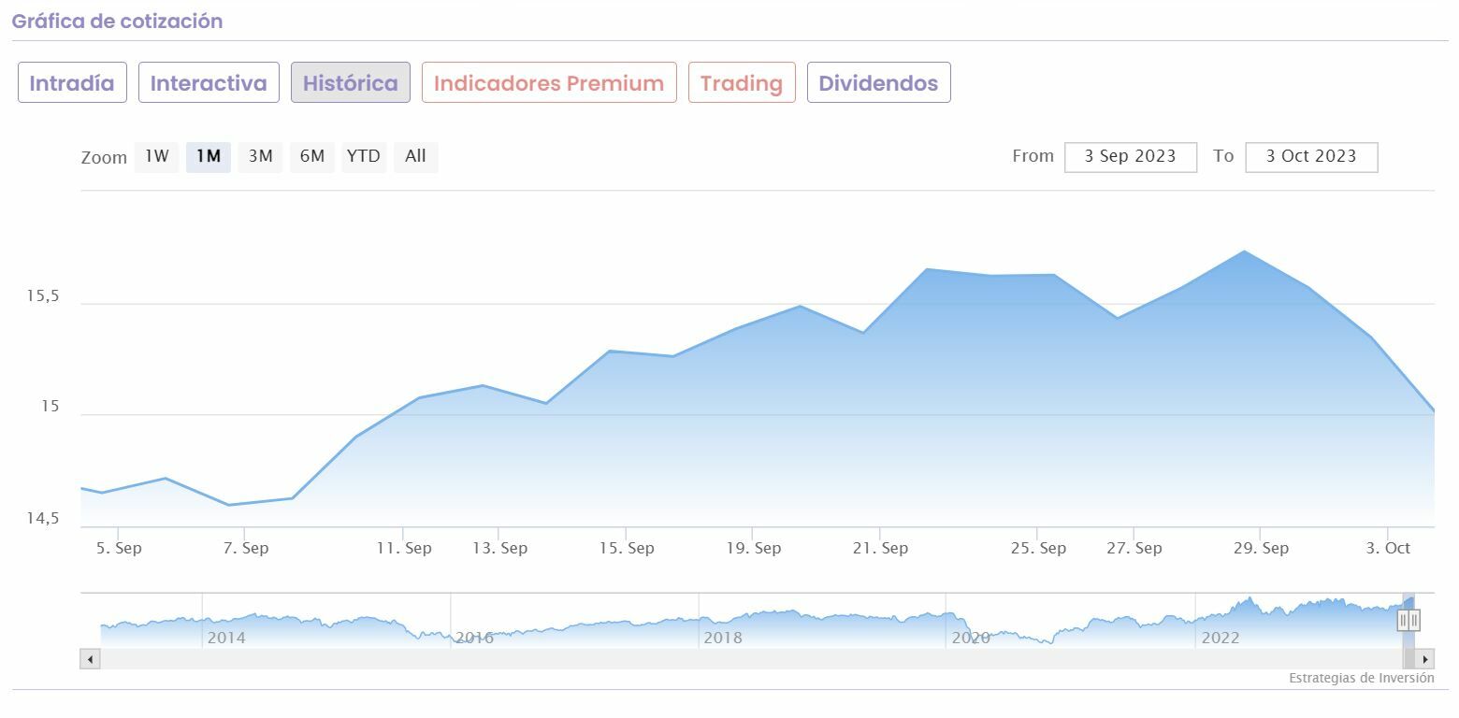
Task: Show All historical data range
Action: click(x=415, y=156)
